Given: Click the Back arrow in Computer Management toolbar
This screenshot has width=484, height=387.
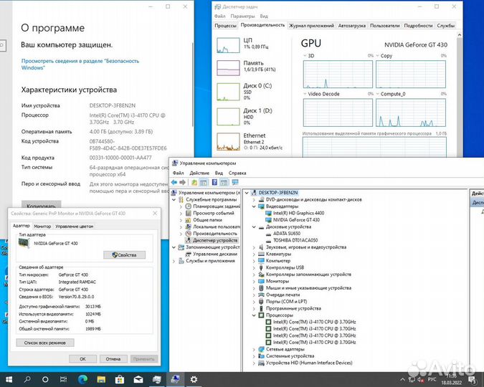Looking at the screenshot, I should point(174,182).
